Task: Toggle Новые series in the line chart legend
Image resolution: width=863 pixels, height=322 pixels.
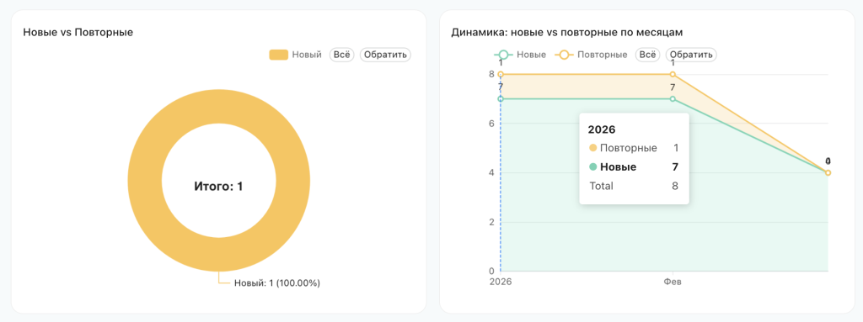Action: click(x=520, y=55)
